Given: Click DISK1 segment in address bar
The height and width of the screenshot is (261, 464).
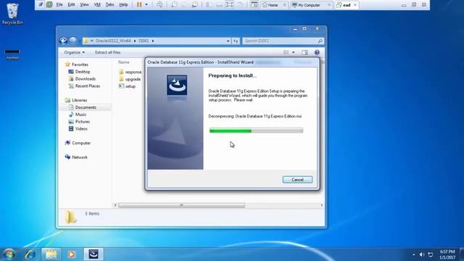Looking at the screenshot, I should pyautogui.click(x=144, y=41).
